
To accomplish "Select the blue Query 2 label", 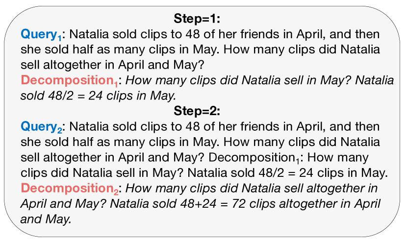I will (41, 127).
